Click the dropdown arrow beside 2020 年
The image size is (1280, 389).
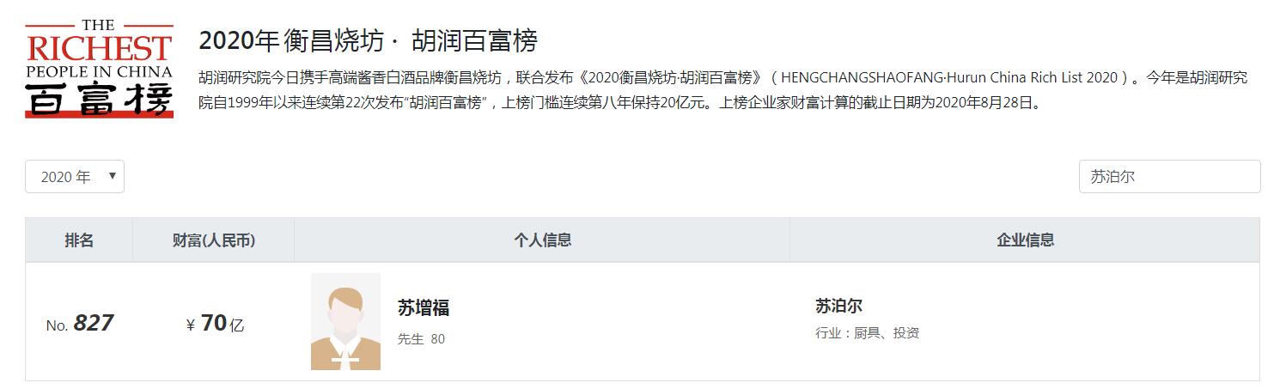pos(112,176)
